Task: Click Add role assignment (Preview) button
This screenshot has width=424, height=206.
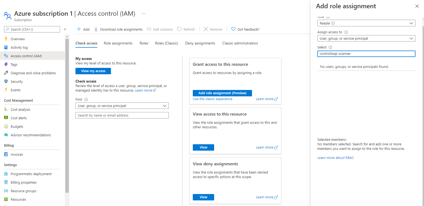Action: coord(222,93)
